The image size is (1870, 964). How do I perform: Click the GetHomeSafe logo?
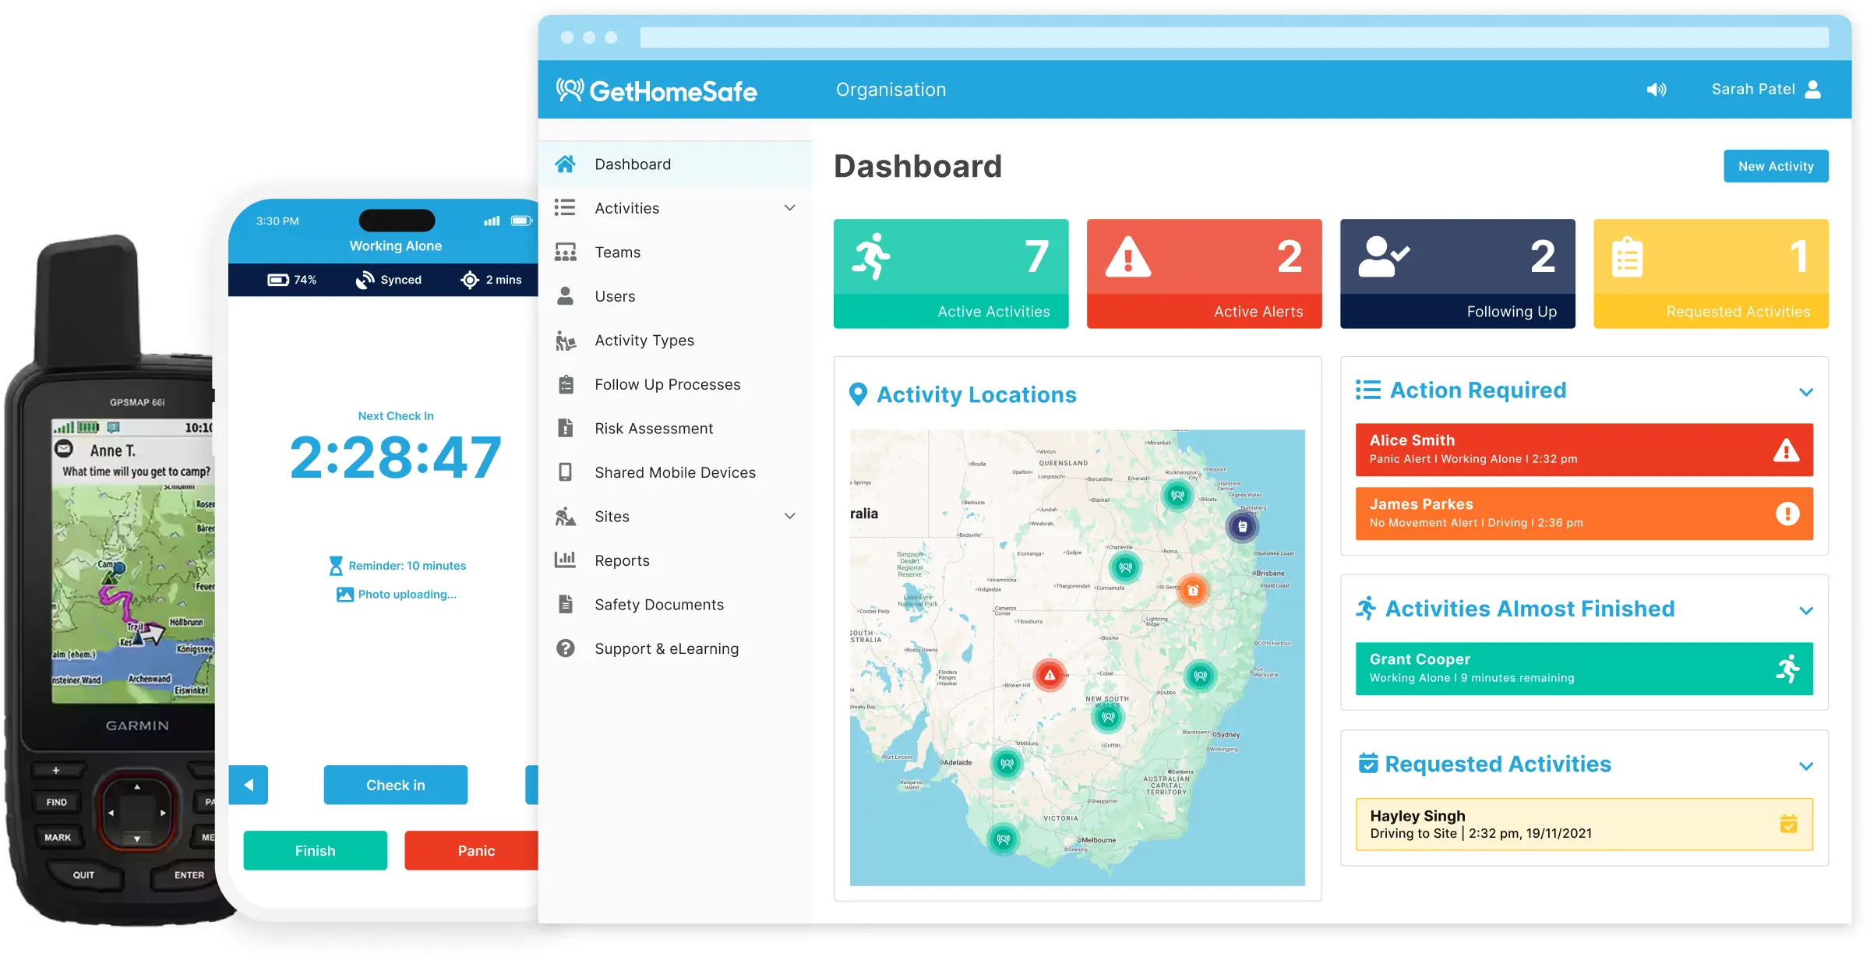[656, 90]
